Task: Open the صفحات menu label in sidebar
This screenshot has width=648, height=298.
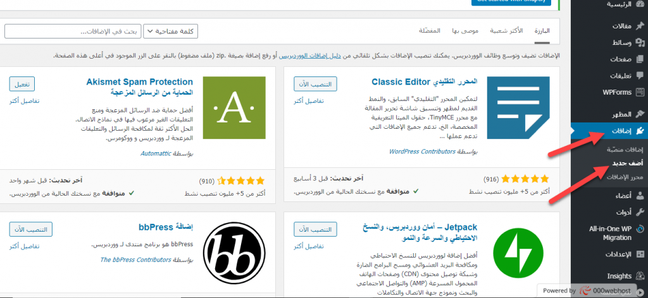Action: click(x=621, y=59)
